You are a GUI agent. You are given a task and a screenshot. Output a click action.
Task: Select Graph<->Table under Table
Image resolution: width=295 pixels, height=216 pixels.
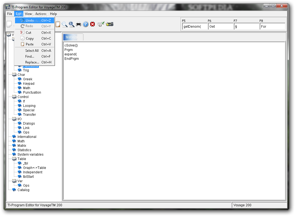point(34,168)
